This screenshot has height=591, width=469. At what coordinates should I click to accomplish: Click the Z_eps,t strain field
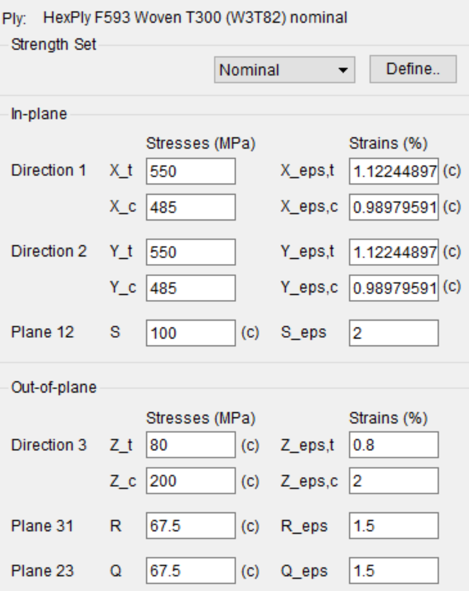tap(393, 445)
